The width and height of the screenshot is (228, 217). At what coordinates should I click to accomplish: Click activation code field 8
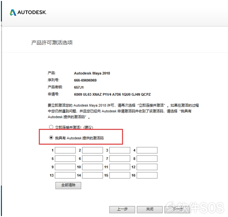(x=147, y=158)
